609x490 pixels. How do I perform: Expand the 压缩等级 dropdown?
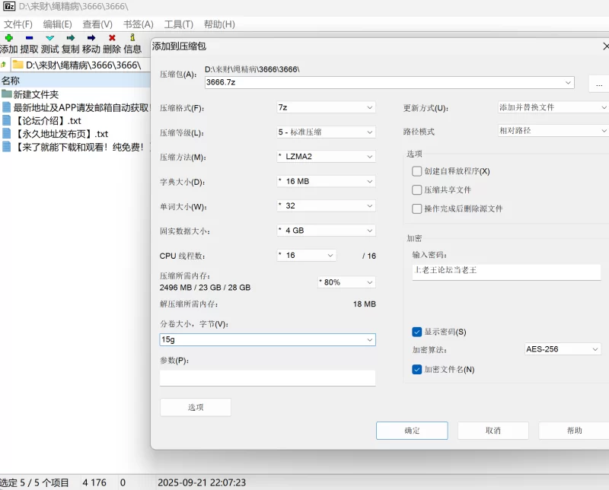pos(326,132)
